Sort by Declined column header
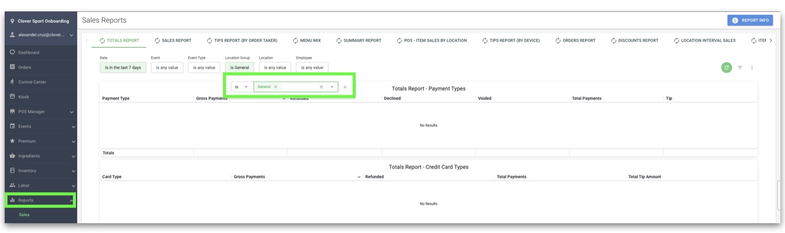 (x=392, y=98)
